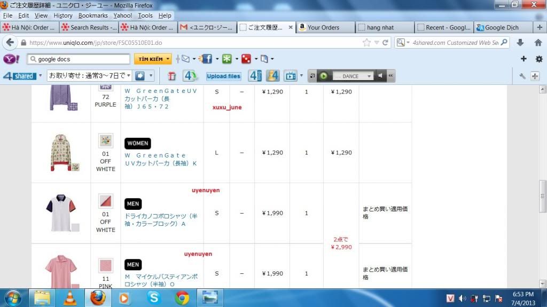This screenshot has width=547, height=307.
Task: Open the Michael Bastian polo shirt link
Action: click(x=161, y=280)
